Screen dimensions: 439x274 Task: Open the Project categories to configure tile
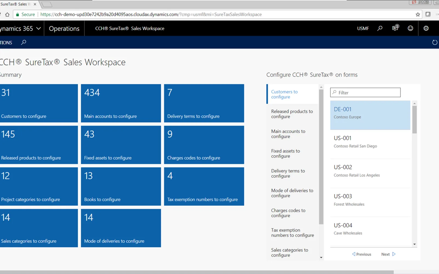click(x=39, y=187)
